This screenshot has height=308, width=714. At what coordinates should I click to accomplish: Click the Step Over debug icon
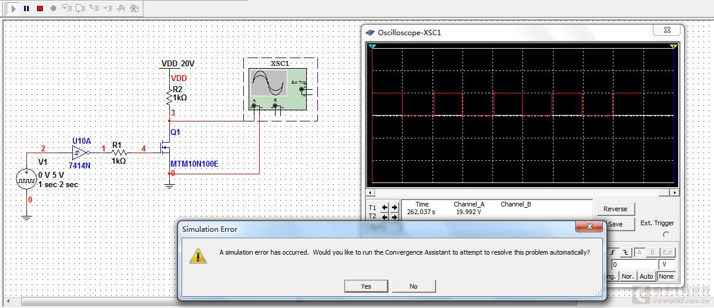pyautogui.click(x=81, y=9)
